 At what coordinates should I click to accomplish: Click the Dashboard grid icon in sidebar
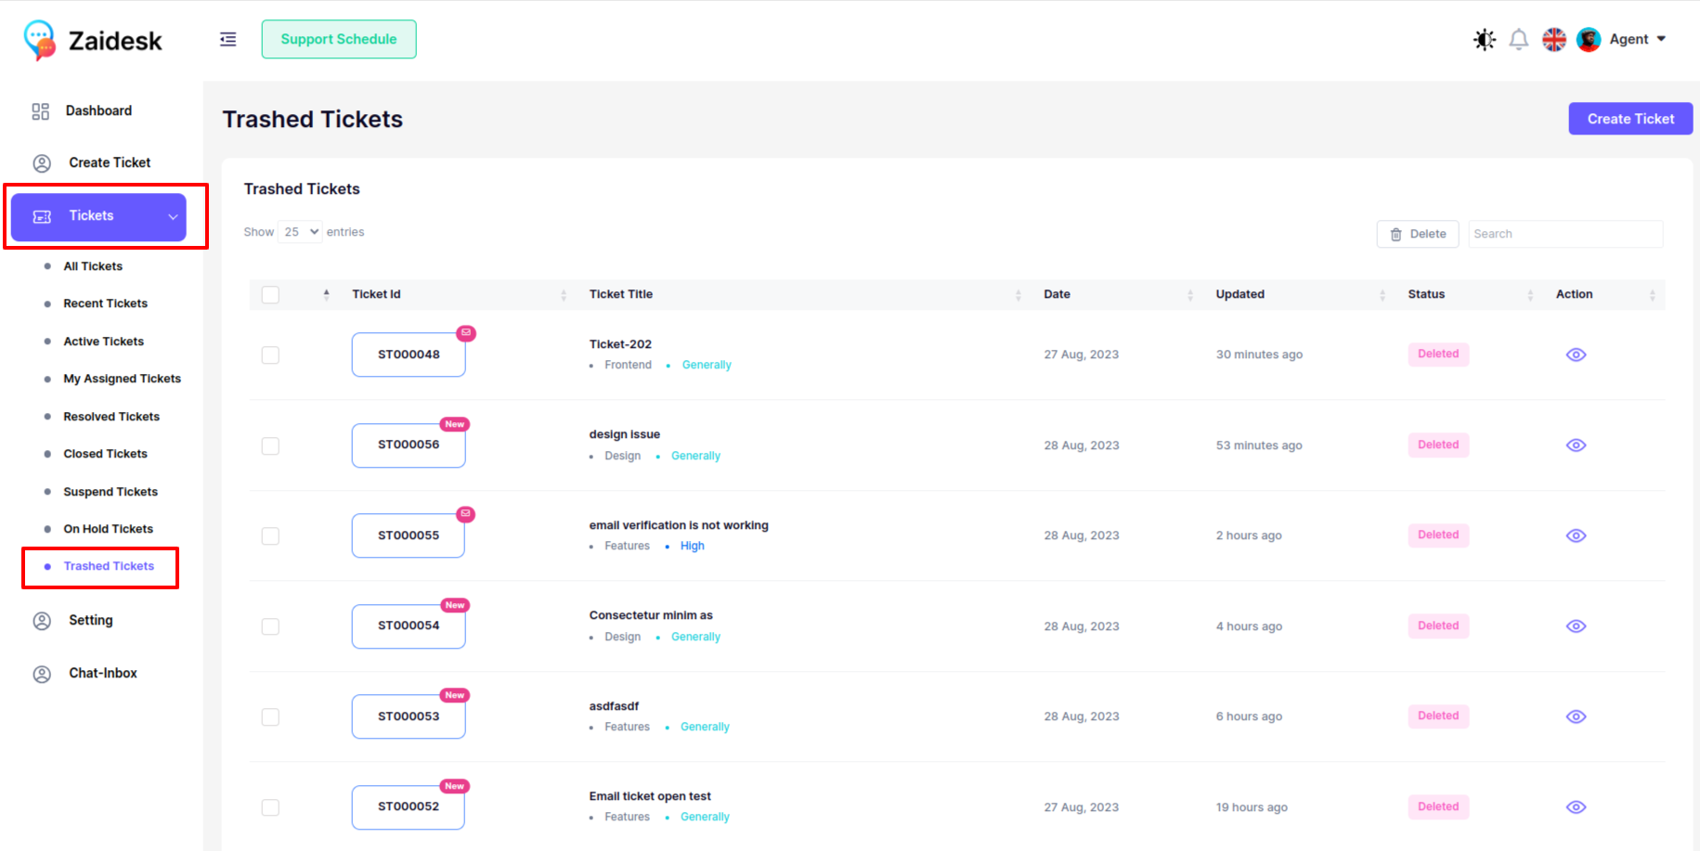pos(41,111)
